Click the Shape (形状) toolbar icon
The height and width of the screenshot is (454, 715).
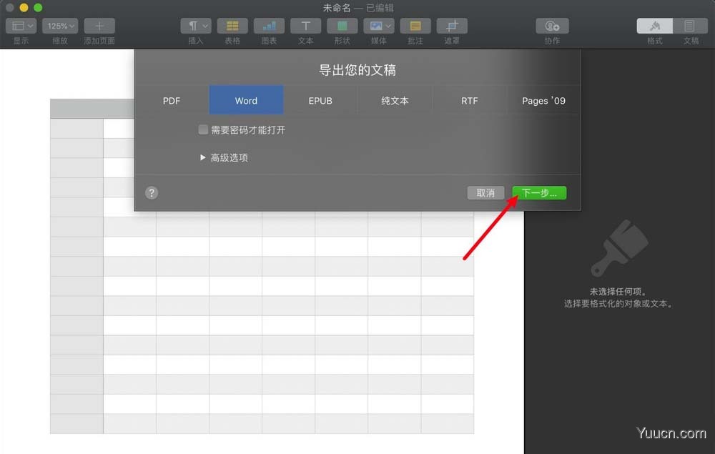342,26
